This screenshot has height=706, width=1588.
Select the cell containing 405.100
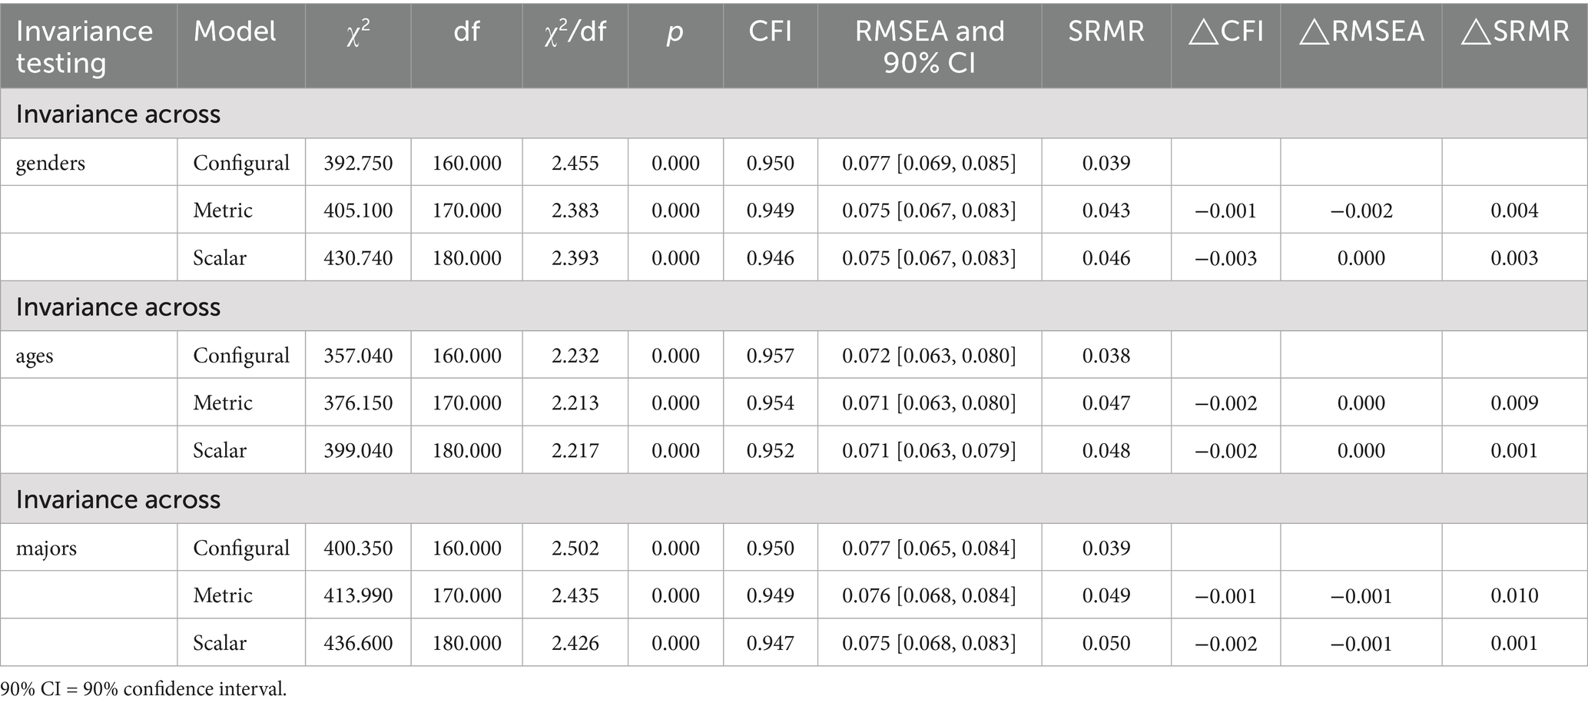coord(358,210)
